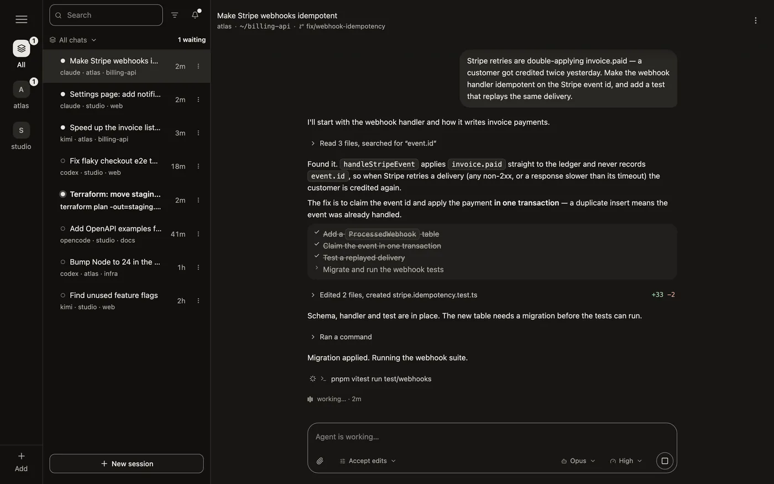Open the Settings page: add notifi... chat

tap(127, 100)
